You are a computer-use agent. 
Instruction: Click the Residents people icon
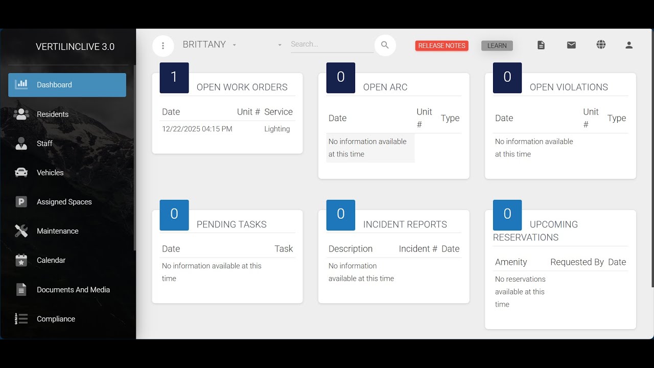[x=21, y=114]
